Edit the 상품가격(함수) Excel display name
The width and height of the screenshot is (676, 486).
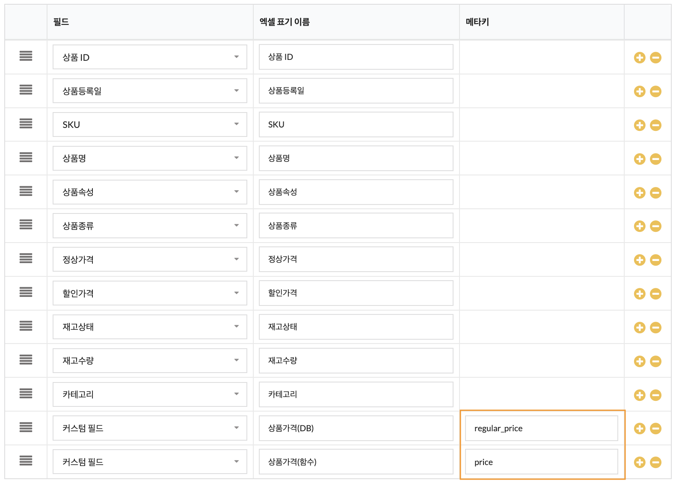[356, 462]
